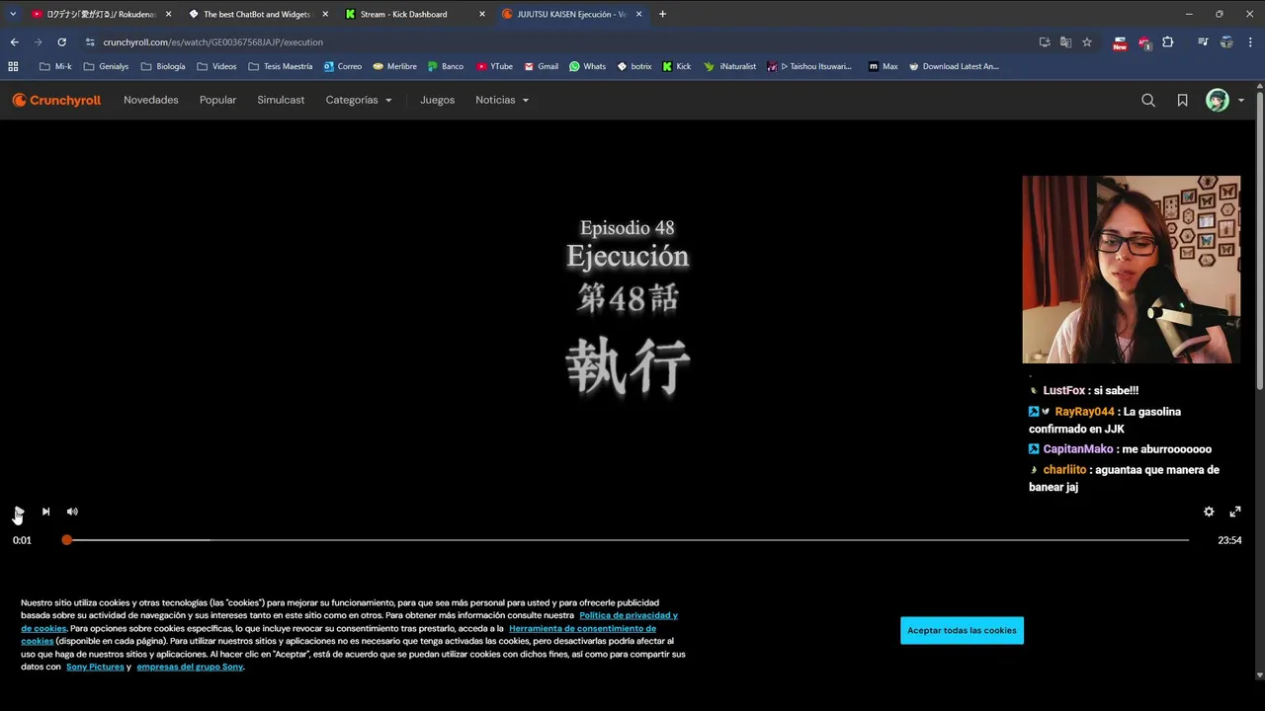
Task: Open a new browser tab
Action: pyautogui.click(x=662, y=14)
